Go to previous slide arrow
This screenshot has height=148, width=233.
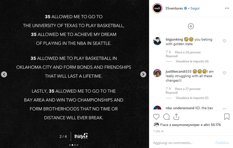point(4,74)
